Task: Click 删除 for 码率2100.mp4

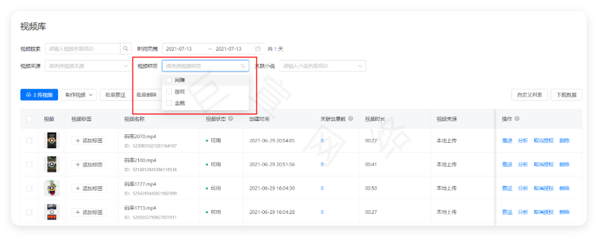Action: click(564, 164)
